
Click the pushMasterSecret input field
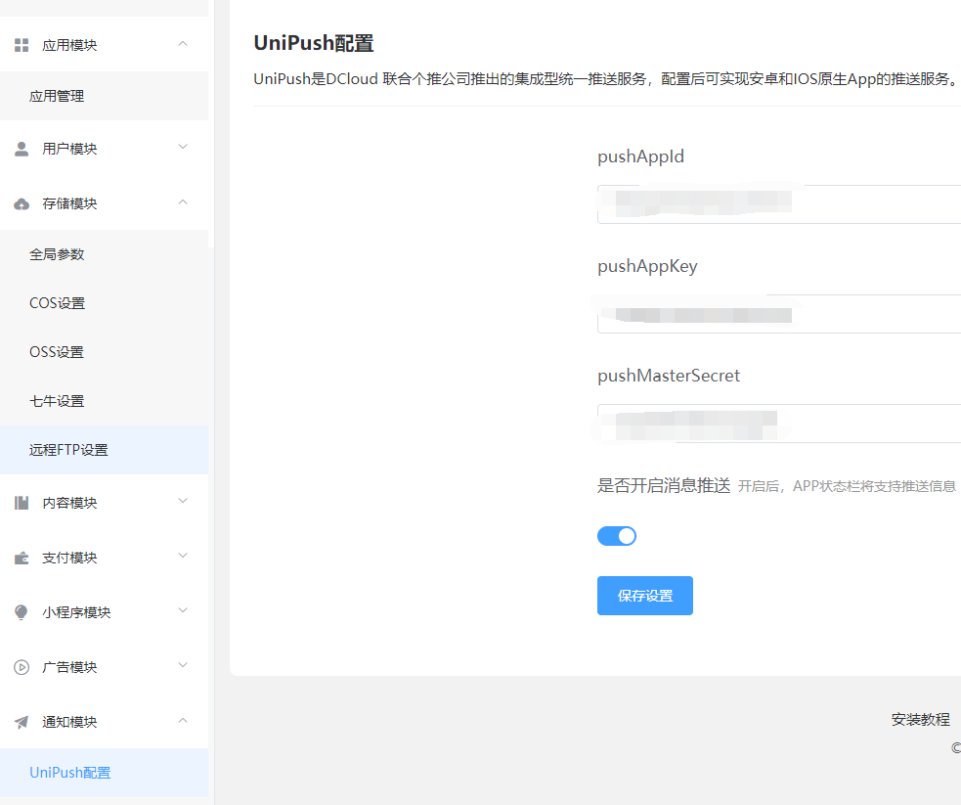(779, 423)
